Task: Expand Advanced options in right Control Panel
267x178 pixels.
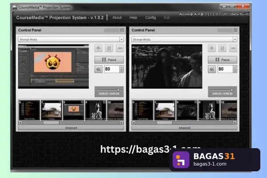Action: coord(184,128)
